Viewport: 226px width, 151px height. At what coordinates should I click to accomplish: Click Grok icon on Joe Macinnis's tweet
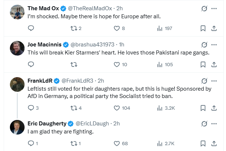(x=204, y=45)
